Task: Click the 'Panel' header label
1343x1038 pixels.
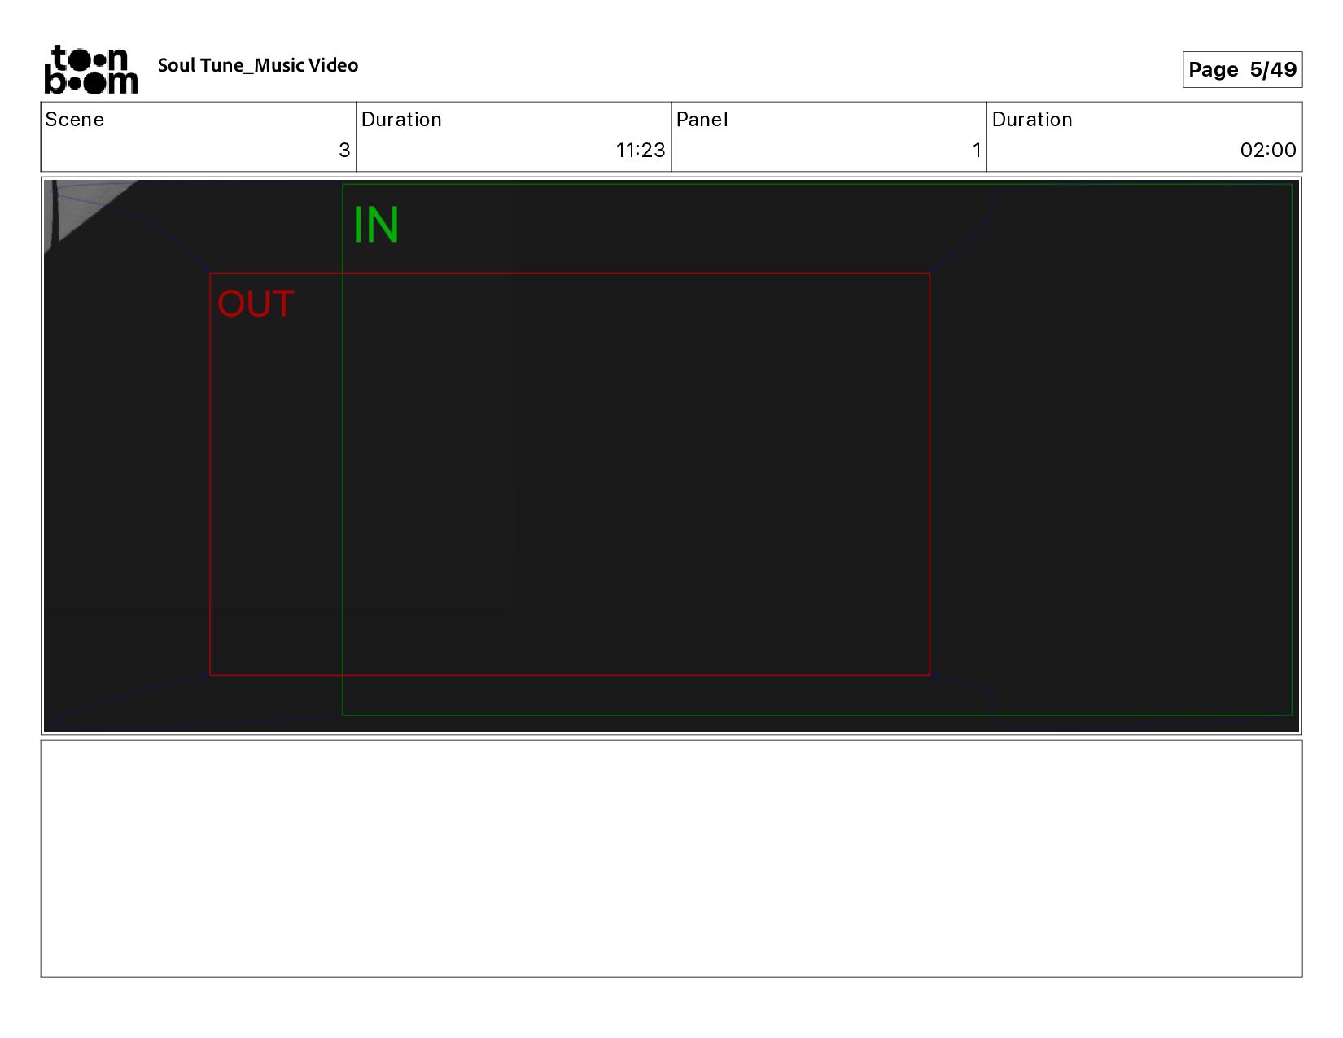Action: click(702, 120)
